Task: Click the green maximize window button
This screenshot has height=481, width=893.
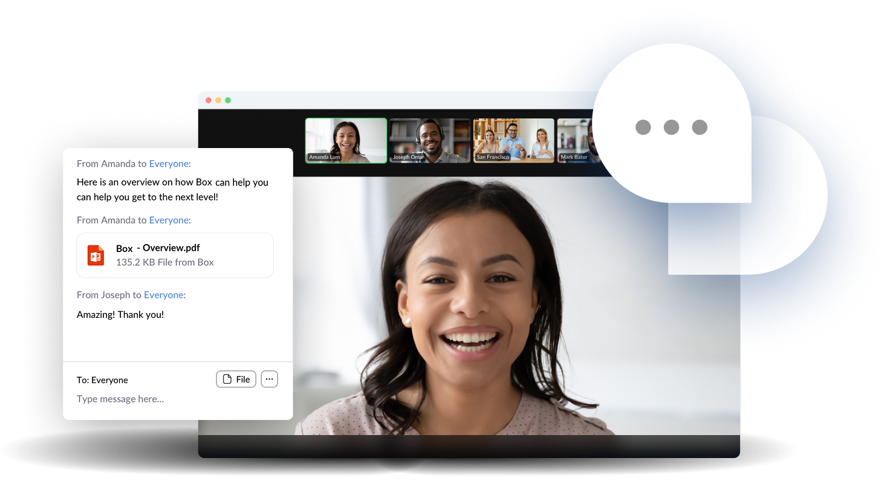Action: [228, 100]
